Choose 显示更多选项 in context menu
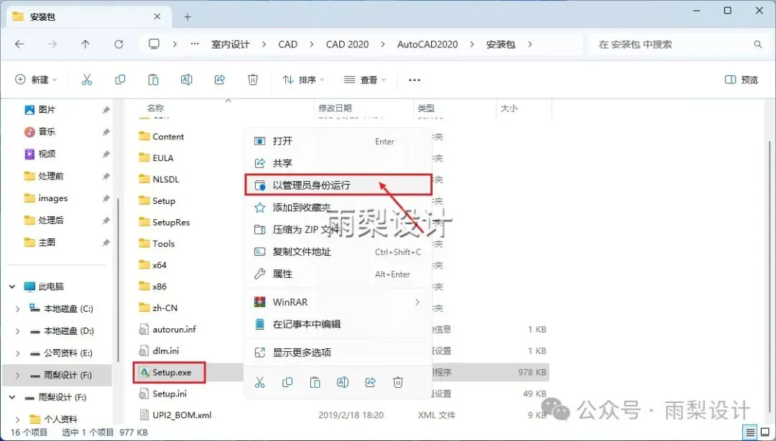Screen dimensions: 776x441 (338, 353)
